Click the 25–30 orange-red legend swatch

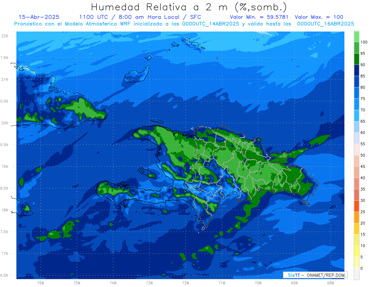[356, 206]
